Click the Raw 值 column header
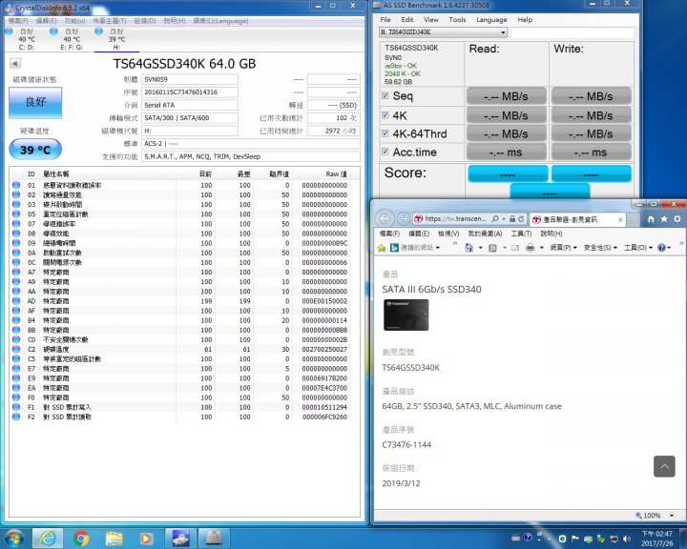Image resolution: width=687 pixels, height=549 pixels. (x=337, y=174)
